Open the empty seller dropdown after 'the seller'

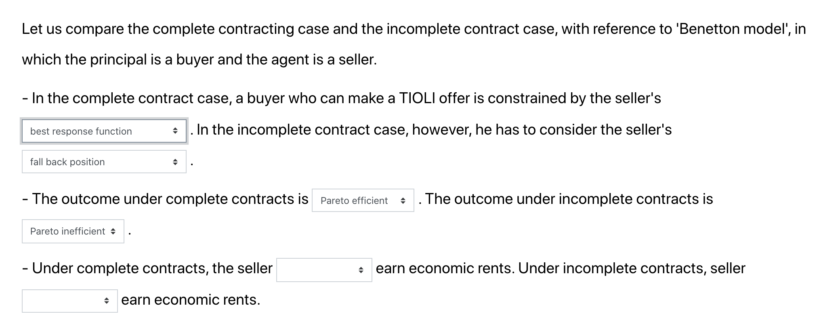pyautogui.click(x=323, y=269)
